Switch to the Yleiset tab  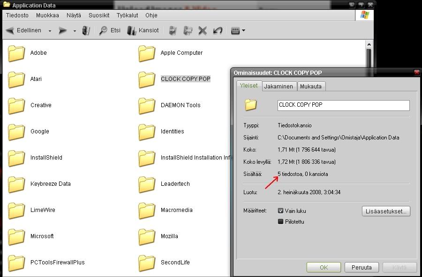click(249, 86)
